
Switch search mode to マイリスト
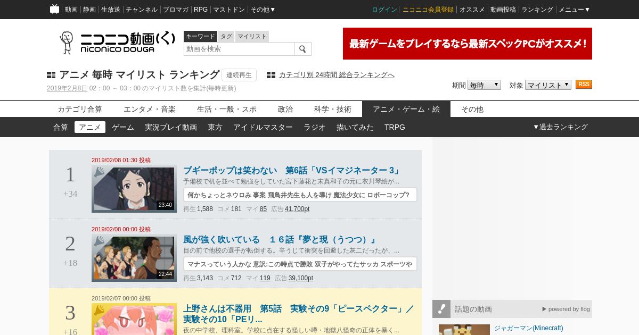252,36
